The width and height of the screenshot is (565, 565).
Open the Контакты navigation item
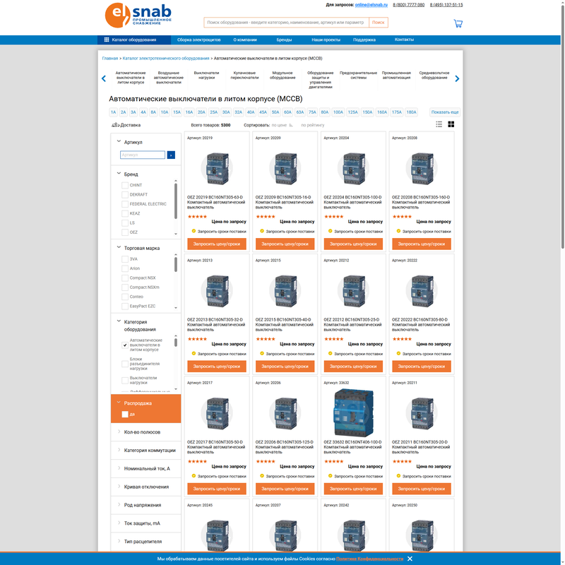pyautogui.click(x=404, y=40)
